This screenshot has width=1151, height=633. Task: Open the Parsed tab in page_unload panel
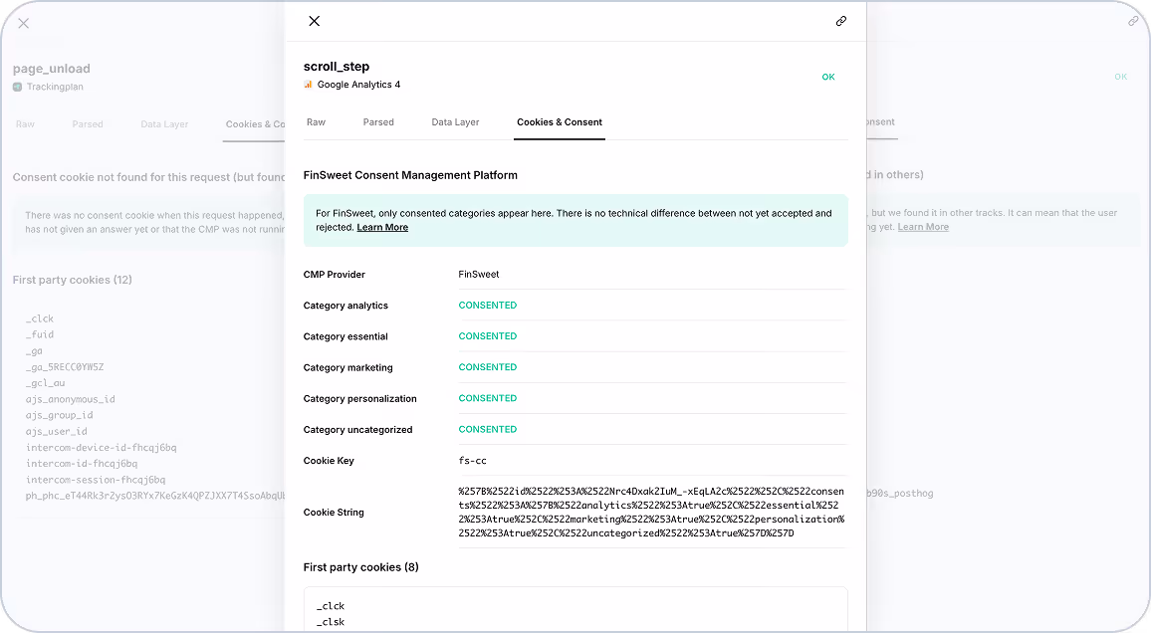(x=88, y=124)
